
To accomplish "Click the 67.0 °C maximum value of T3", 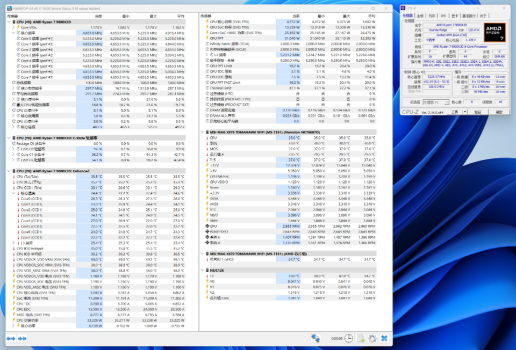I will (x=343, y=276).
